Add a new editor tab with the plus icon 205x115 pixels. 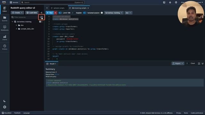click(x=47, y=8)
